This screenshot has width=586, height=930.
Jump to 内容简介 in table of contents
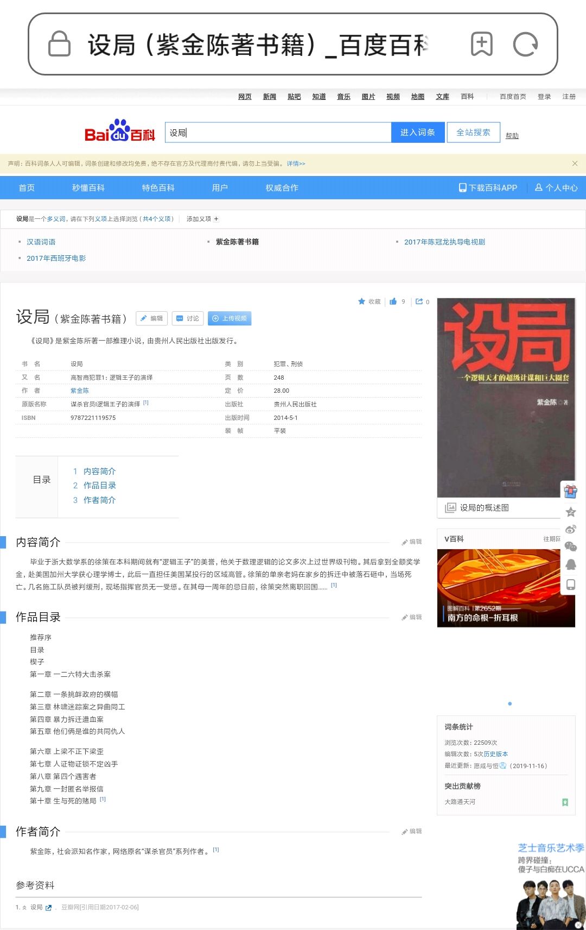coord(100,472)
